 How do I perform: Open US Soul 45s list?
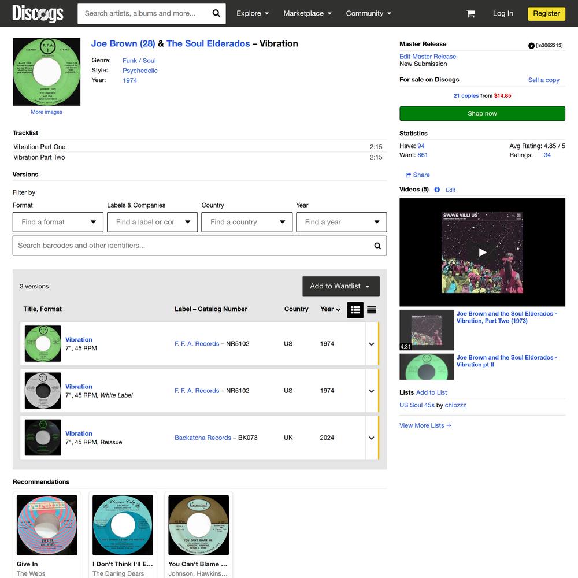[x=417, y=405]
